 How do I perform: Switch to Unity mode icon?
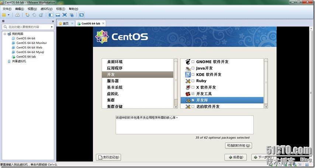[x=72, y=15]
